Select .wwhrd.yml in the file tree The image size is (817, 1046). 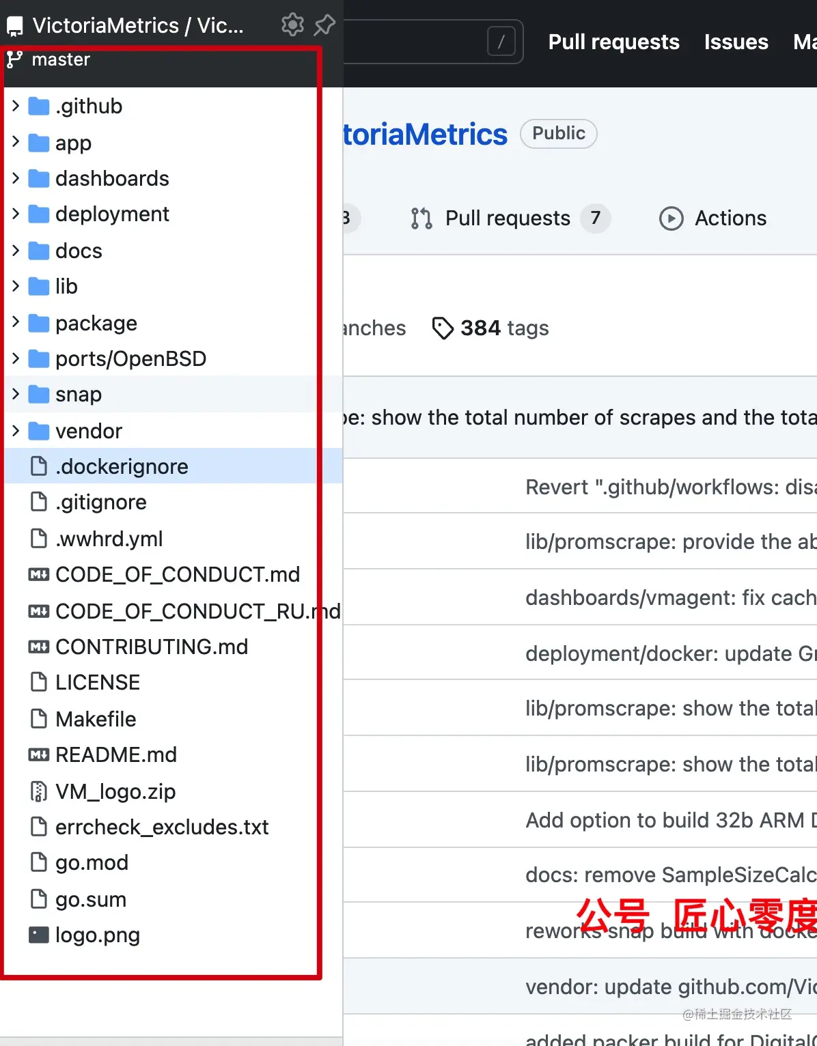[x=109, y=539]
